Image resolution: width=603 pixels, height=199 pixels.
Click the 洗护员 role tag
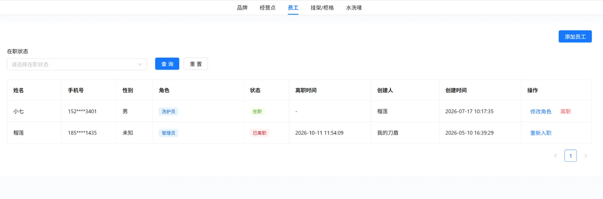pos(168,111)
